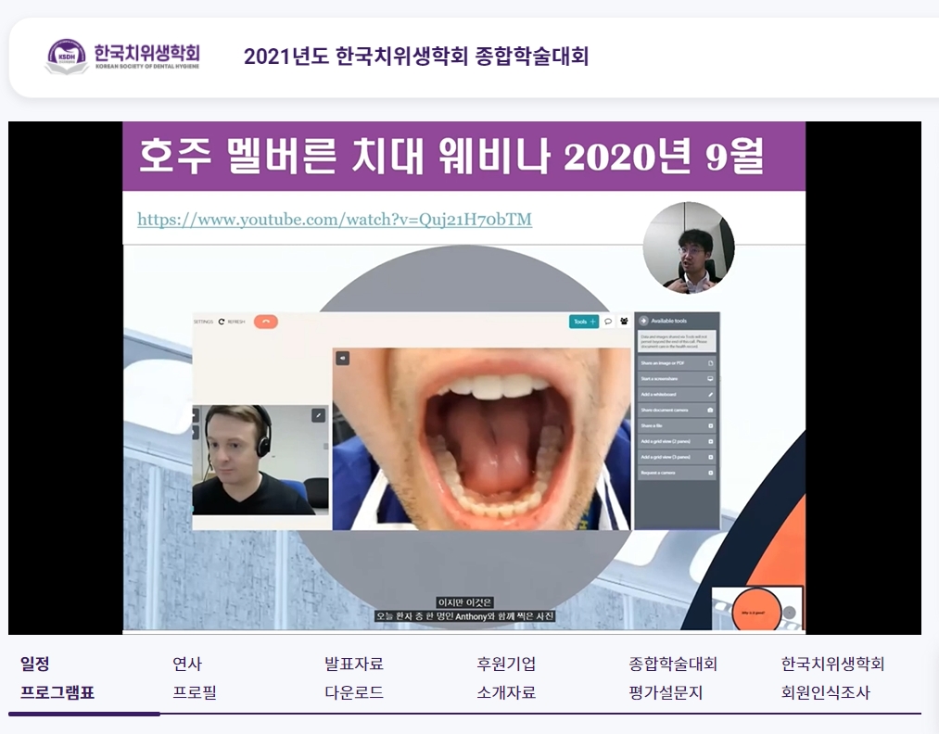Open the participants icon beside chat

[623, 322]
